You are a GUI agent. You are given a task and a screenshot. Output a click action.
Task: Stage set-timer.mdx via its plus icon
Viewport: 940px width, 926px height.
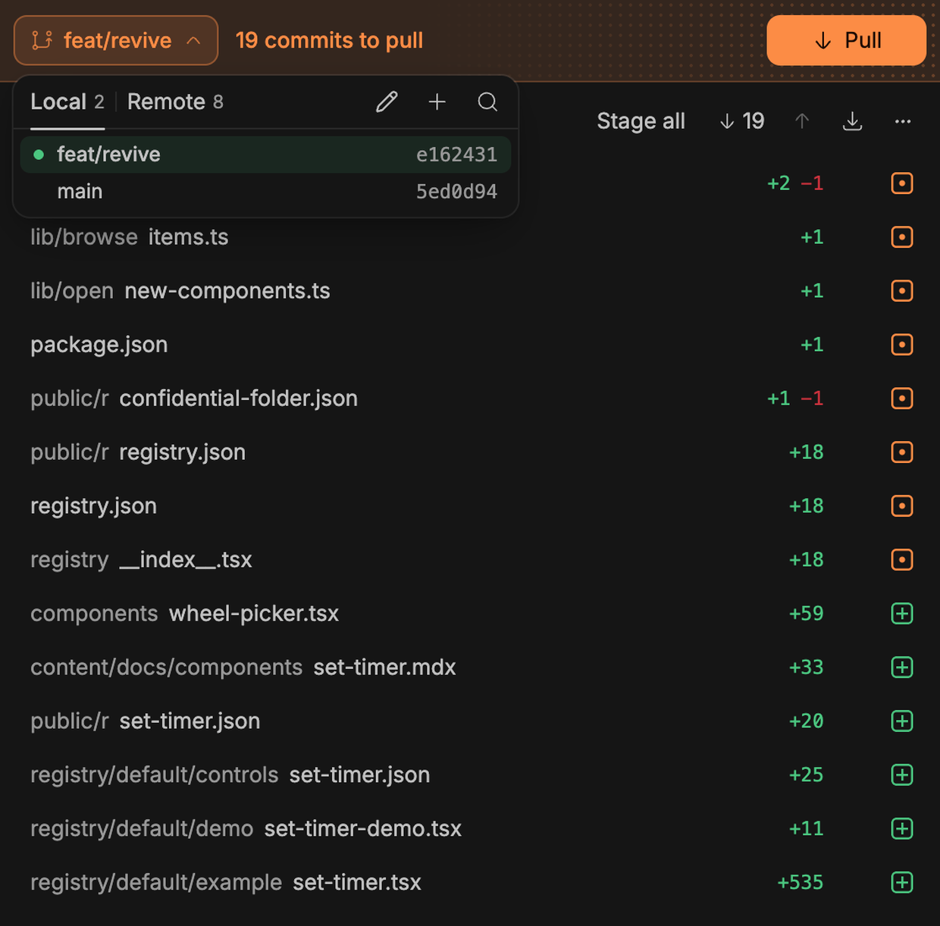[x=902, y=668]
